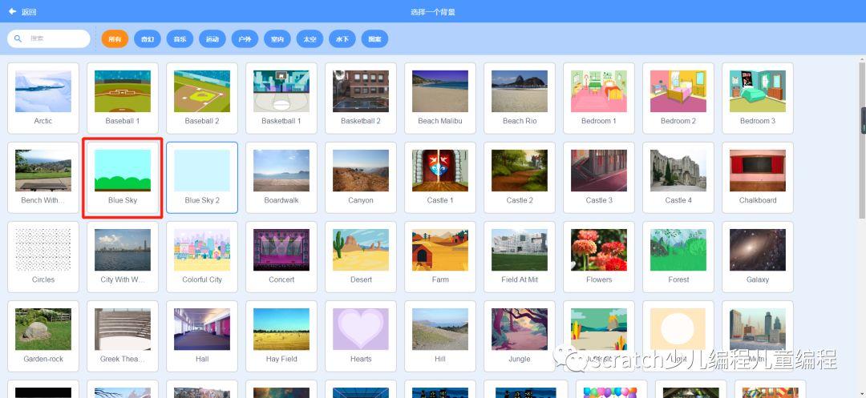Choose the Baseball 2 backdrop
Viewport: 866px width, 398px height.
point(202,98)
